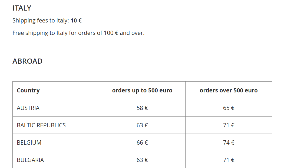Viewport: 281px width, 168px height.
Task: Click Bulgaria's 63 € price cell
Action: [142, 160]
